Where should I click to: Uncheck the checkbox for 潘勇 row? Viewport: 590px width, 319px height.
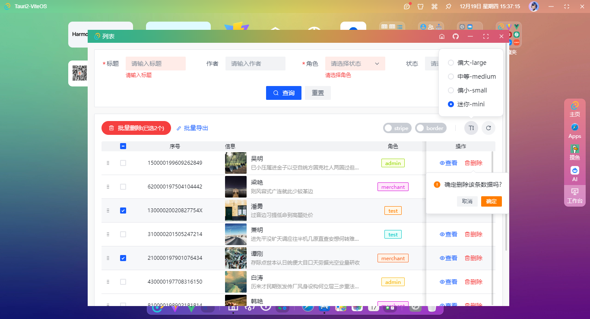[123, 211]
